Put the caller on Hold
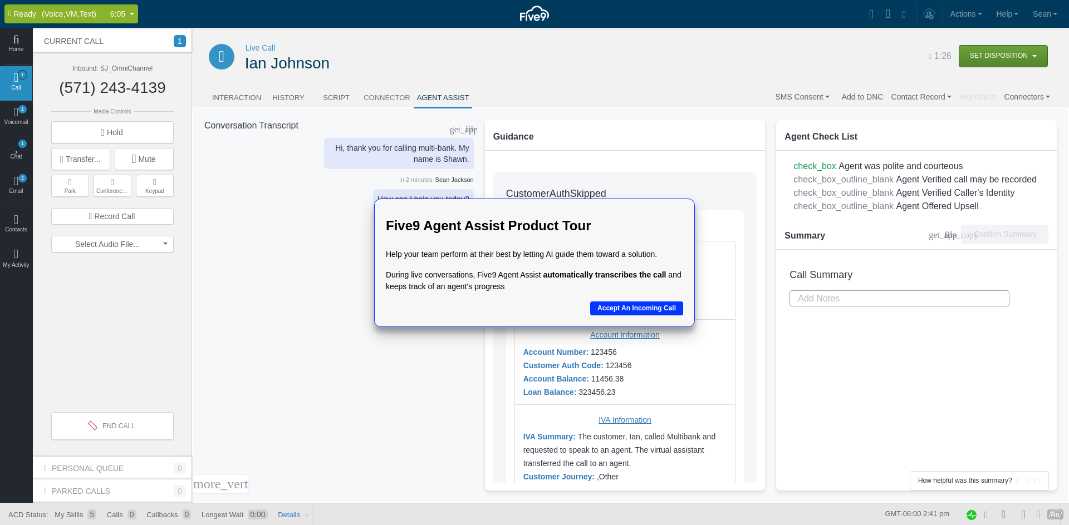Screen dimensions: 1069x525 (x=112, y=132)
